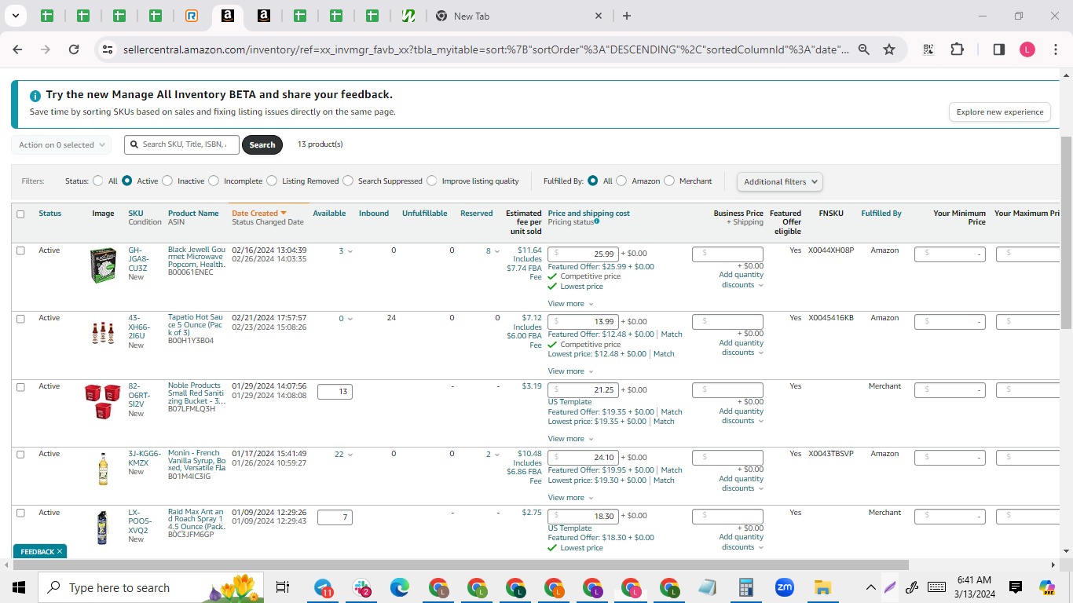1073x603 pixels.
Task: Open Chrome's three-dot menu
Action: click(x=1054, y=49)
